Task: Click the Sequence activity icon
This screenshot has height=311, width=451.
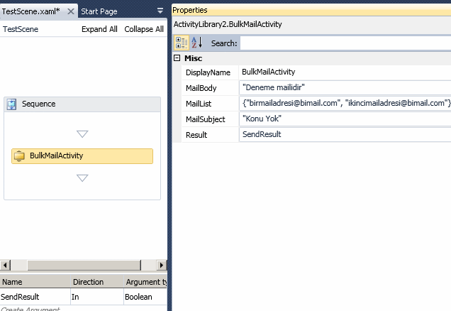Action: point(12,104)
